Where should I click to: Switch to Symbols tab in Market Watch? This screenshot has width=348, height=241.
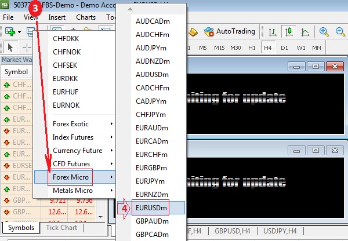[21, 228]
